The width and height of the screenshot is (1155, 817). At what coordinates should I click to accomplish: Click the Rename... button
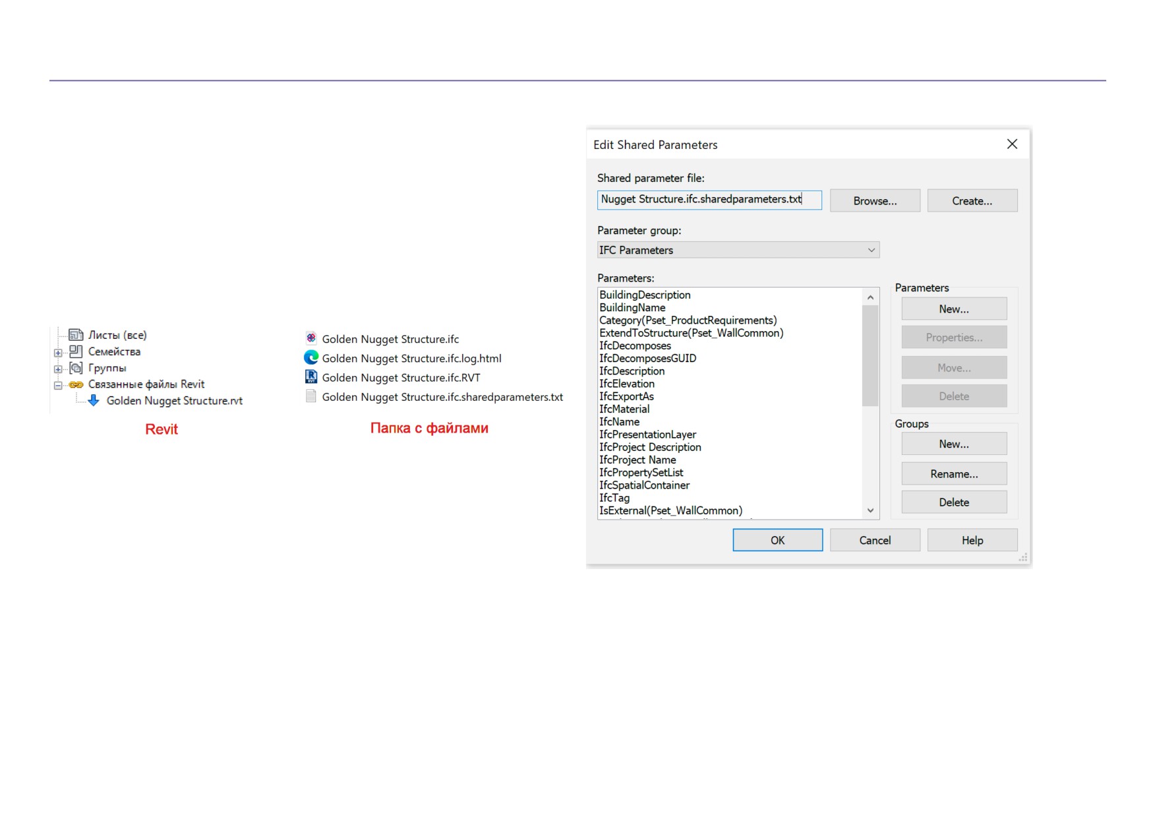pyautogui.click(x=954, y=473)
